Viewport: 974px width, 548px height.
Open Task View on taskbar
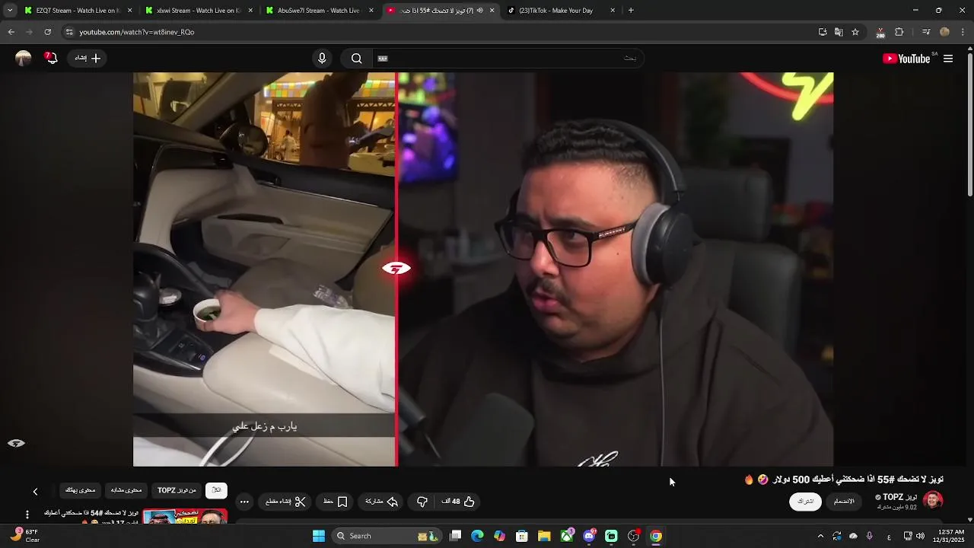point(455,536)
